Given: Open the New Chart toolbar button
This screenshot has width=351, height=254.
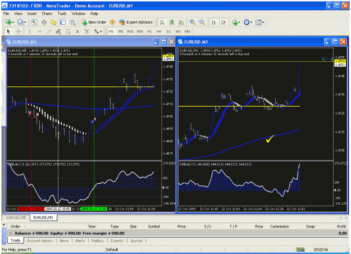Looking at the screenshot, I should pyautogui.click(x=8, y=22).
